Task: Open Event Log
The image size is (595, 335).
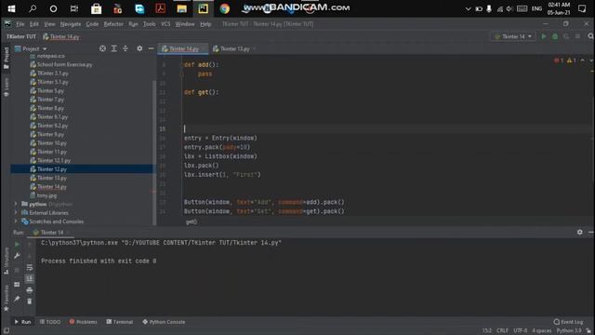Action: click(568, 322)
